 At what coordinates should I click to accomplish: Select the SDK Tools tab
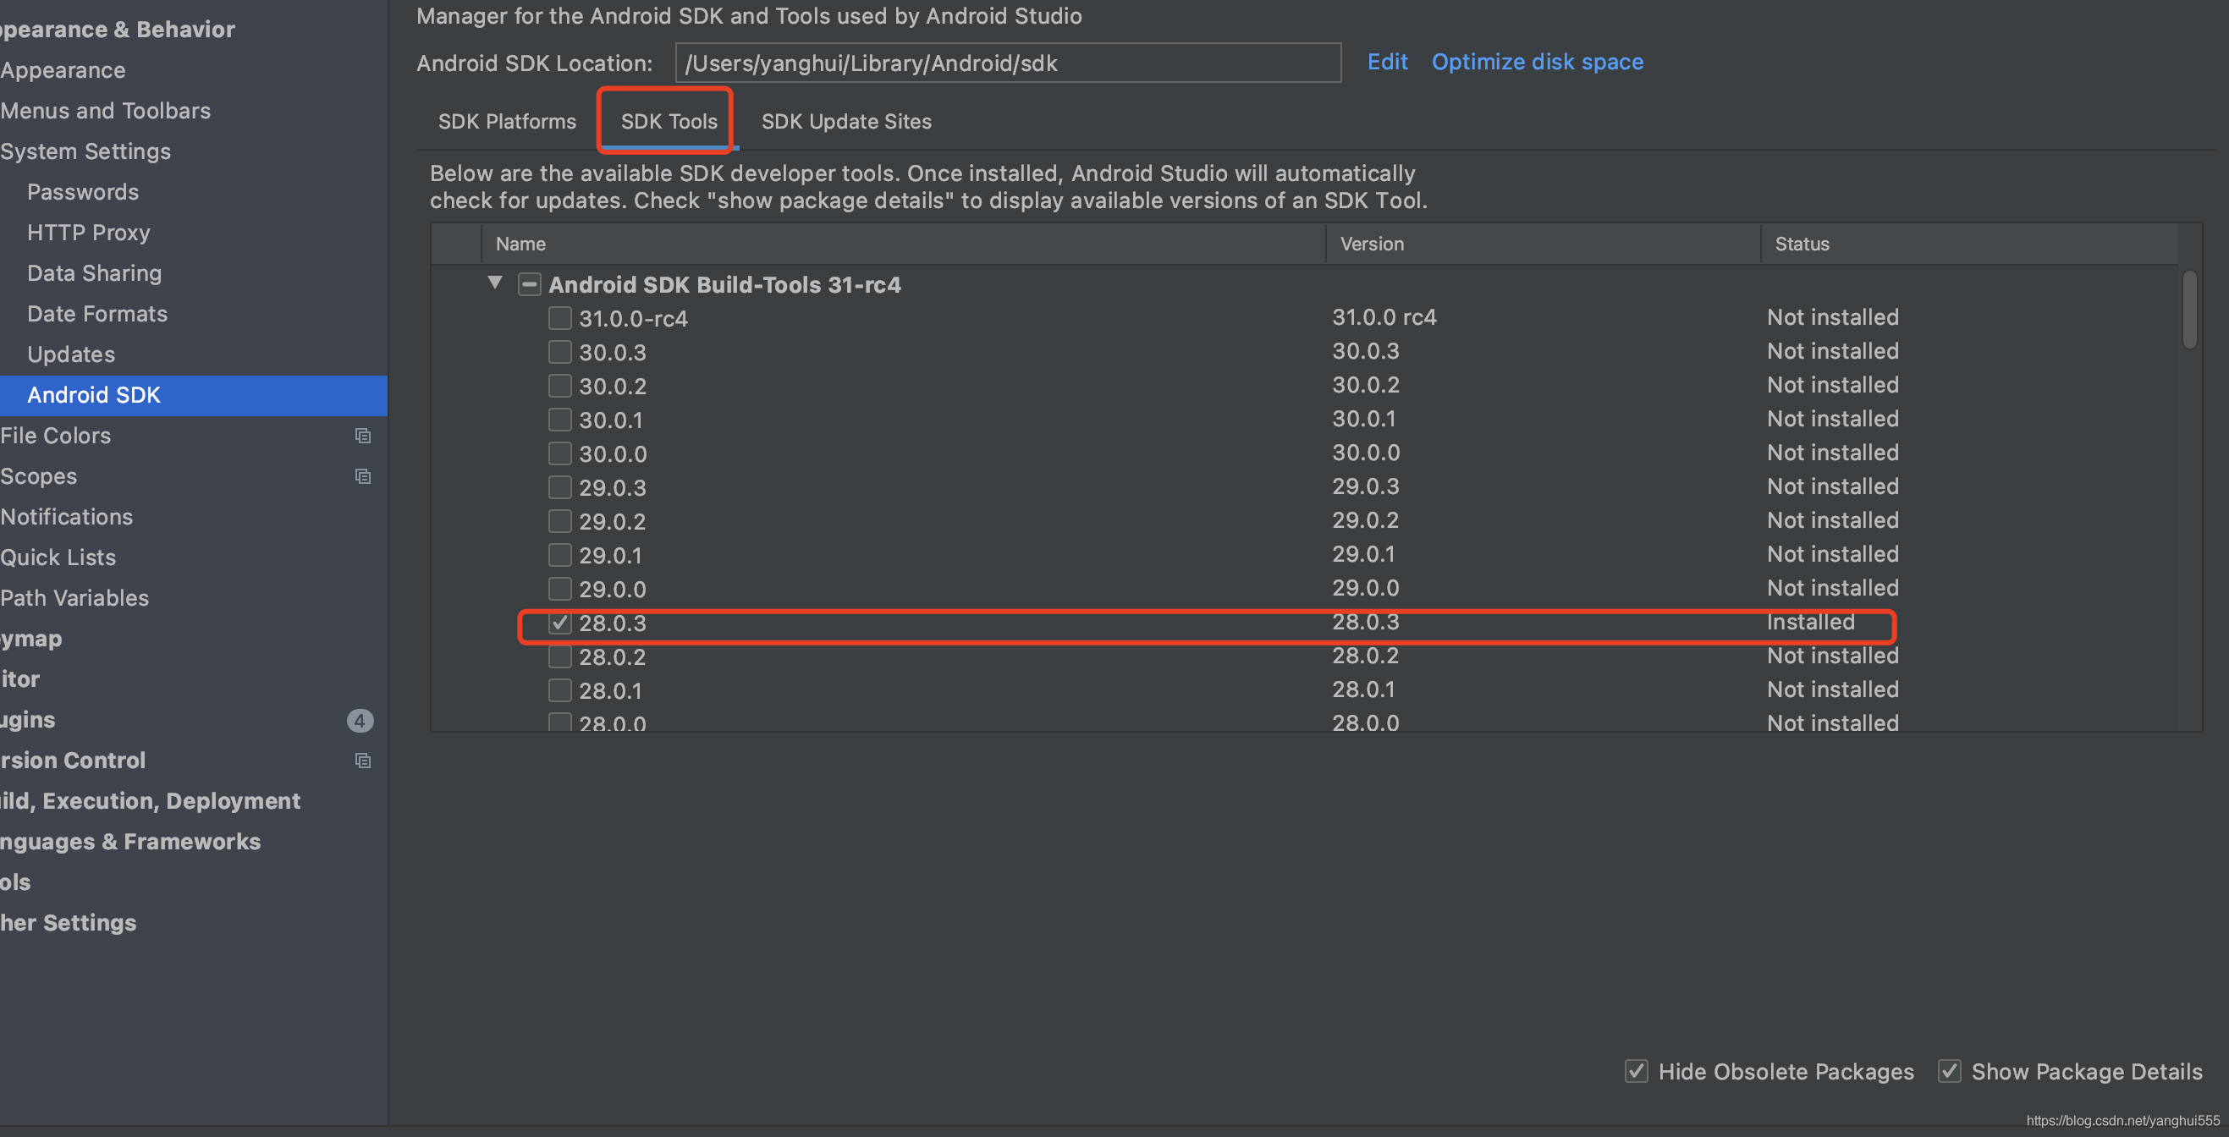pos(668,121)
